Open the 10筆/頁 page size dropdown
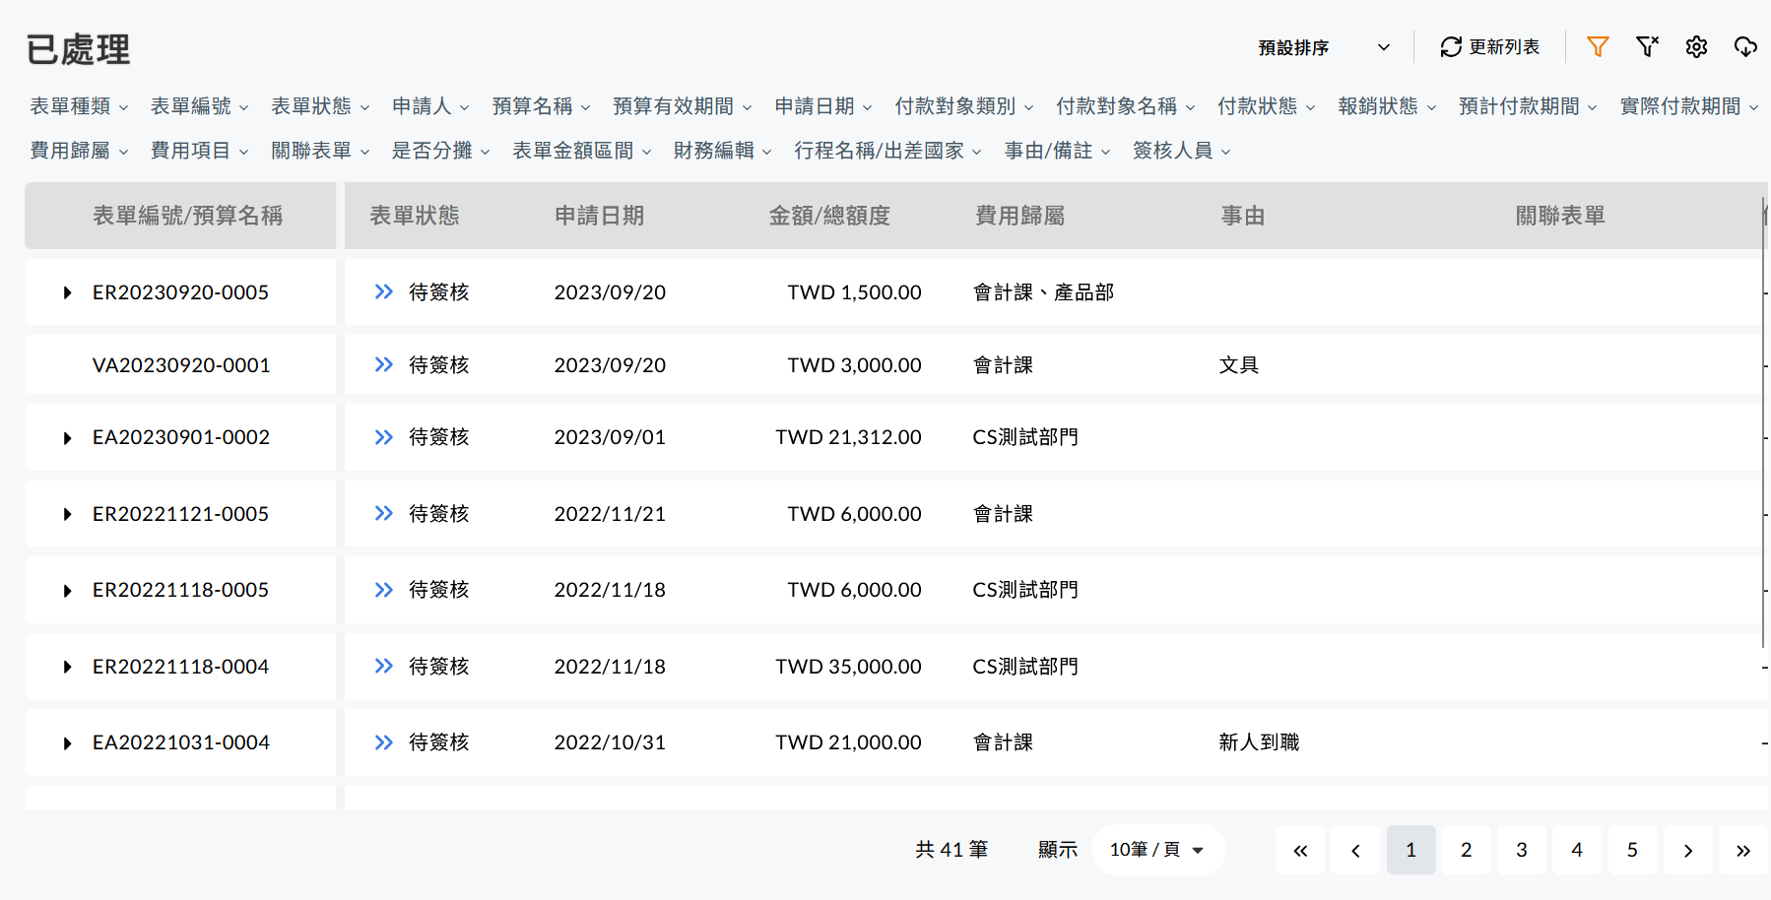The image size is (1771, 900). [1157, 850]
